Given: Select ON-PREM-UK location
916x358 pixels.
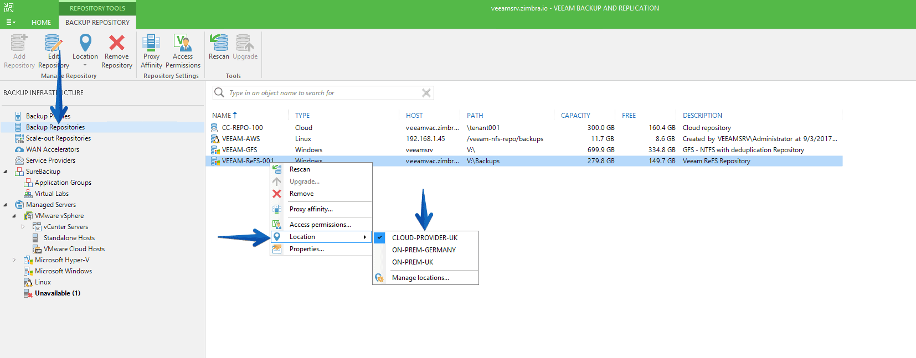Looking at the screenshot, I should click(413, 262).
